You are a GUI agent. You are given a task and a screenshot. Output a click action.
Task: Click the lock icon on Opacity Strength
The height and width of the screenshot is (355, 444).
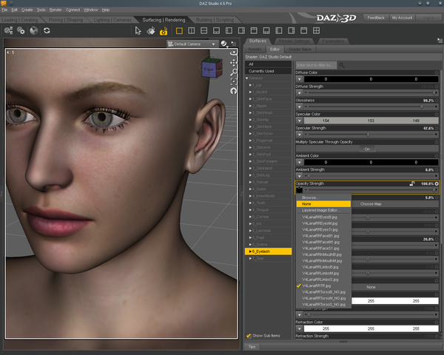click(412, 183)
